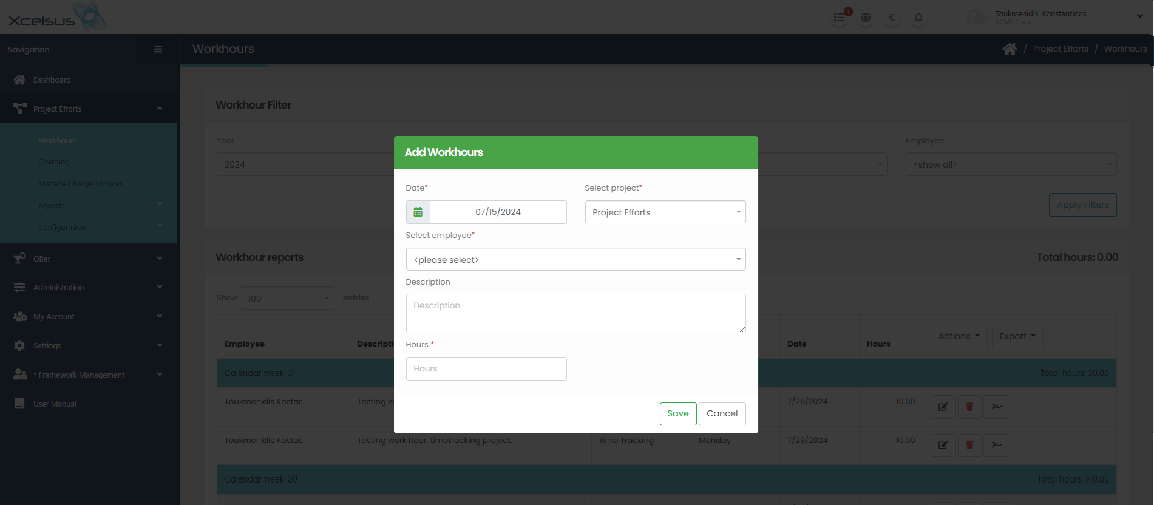Expand the Administration sidebar section
The width and height of the screenshot is (1154, 505).
(160, 287)
